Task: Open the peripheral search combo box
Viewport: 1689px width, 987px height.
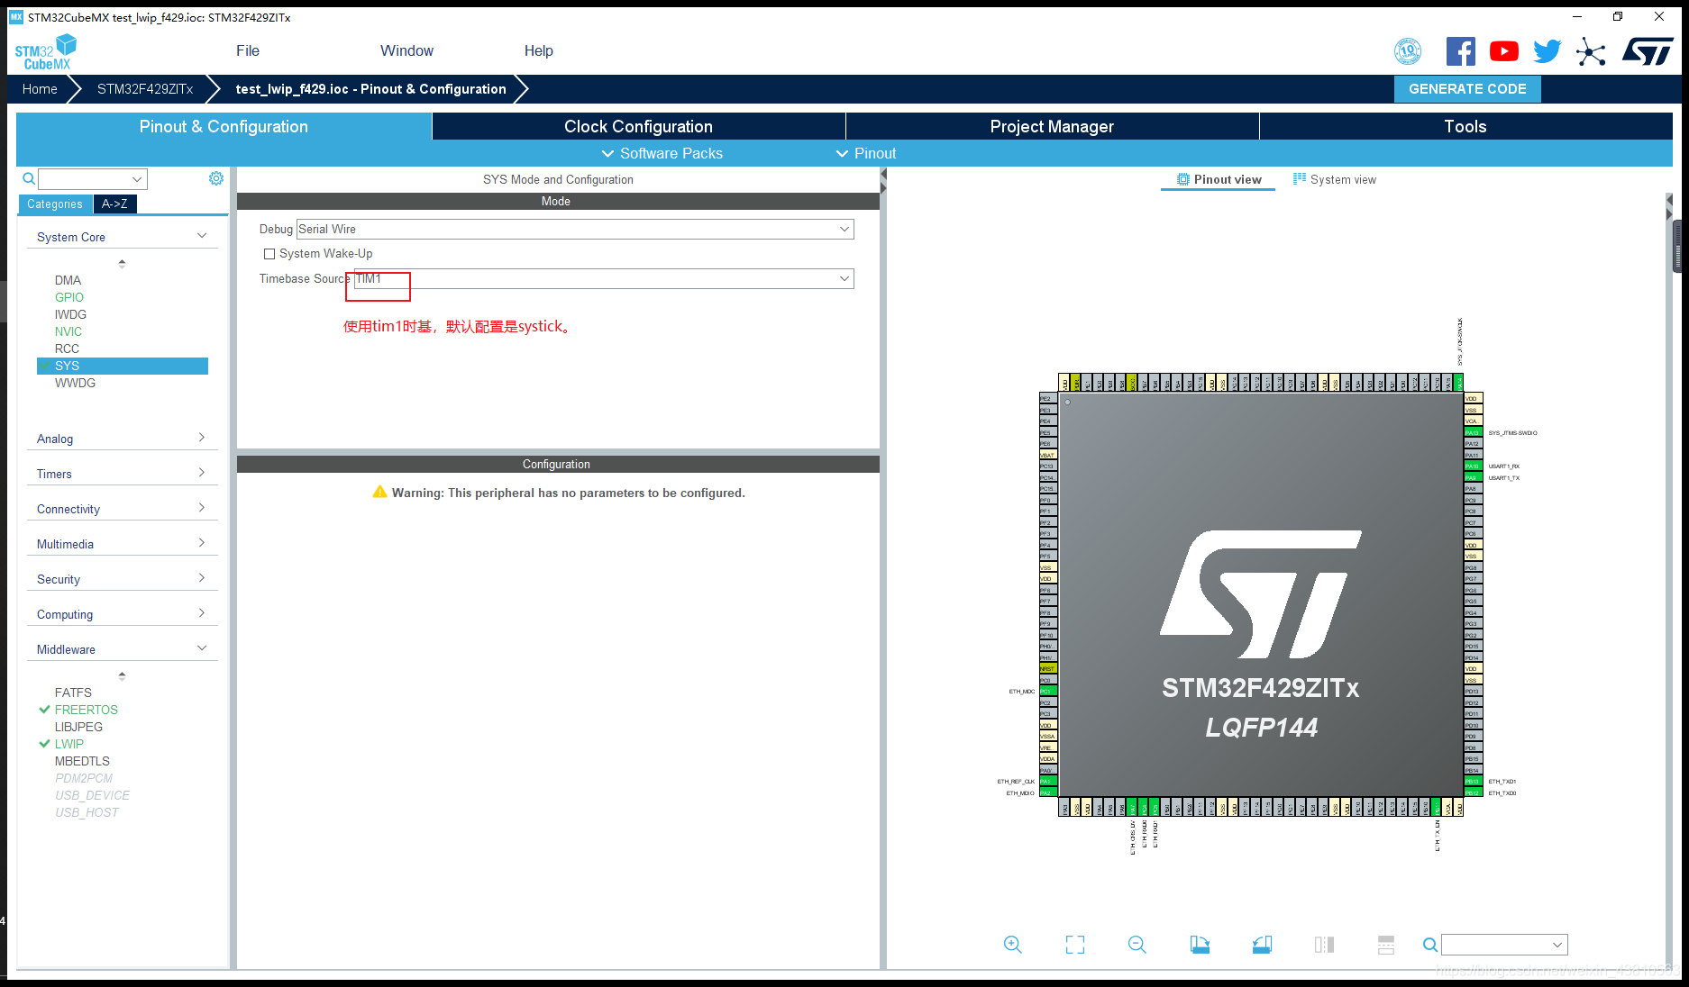Action: (93, 179)
